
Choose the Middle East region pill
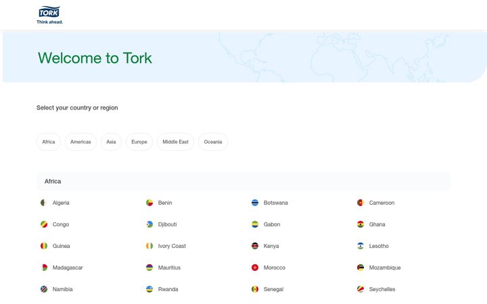(x=175, y=142)
